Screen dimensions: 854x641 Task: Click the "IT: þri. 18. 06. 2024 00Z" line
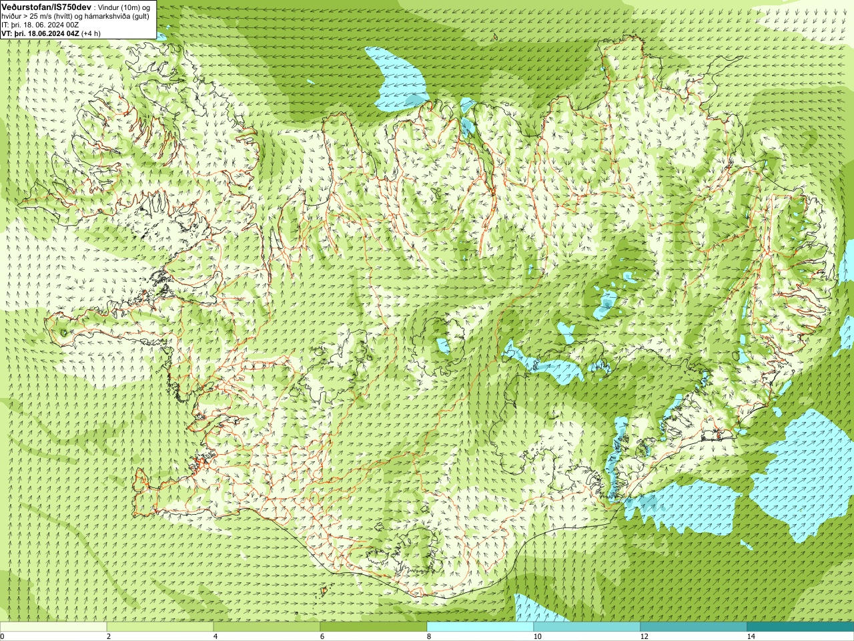pyautogui.click(x=41, y=25)
